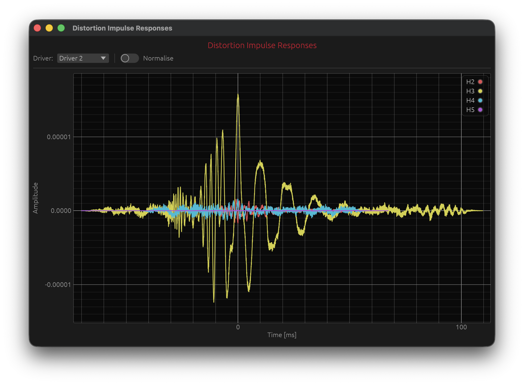This screenshot has height=385, width=524.
Task: Click the H2 legend label
Action: 470,82
